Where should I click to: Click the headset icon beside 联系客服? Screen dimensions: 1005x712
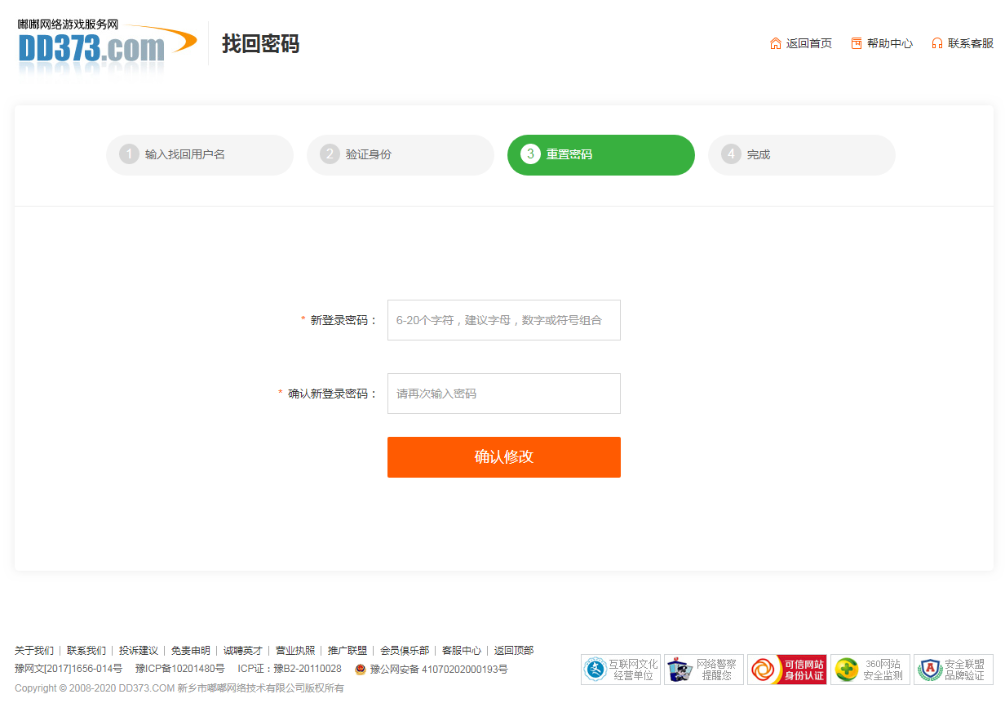937,43
